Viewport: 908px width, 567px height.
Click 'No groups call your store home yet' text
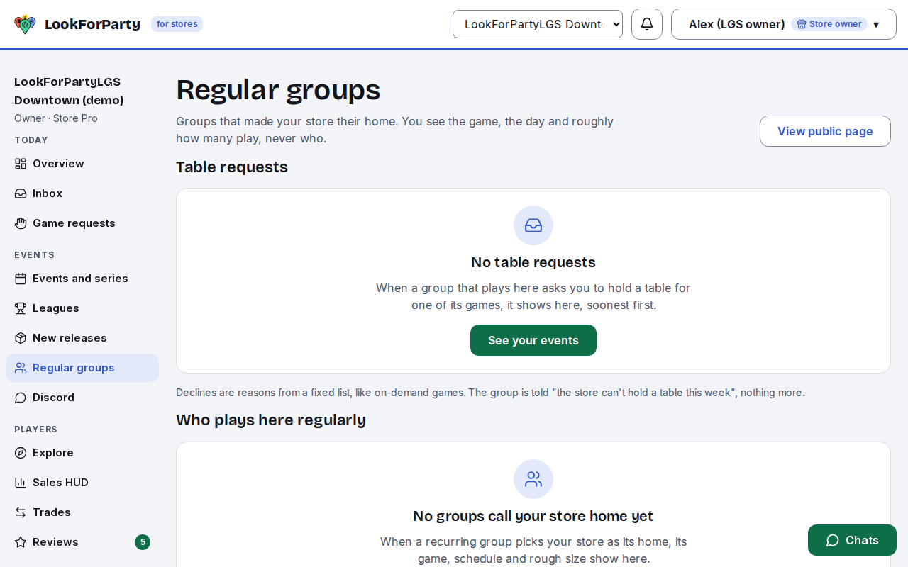[x=533, y=516]
